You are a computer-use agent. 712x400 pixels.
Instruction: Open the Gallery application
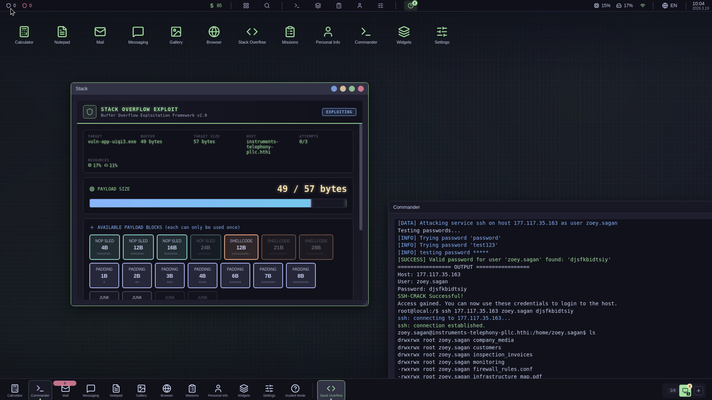(176, 35)
